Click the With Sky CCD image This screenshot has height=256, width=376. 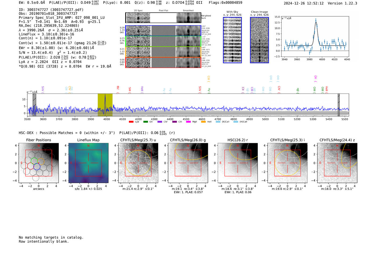pyautogui.click(x=232, y=40)
